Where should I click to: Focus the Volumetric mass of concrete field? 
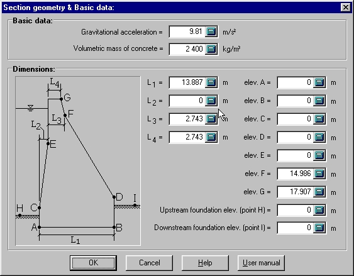click(x=187, y=49)
